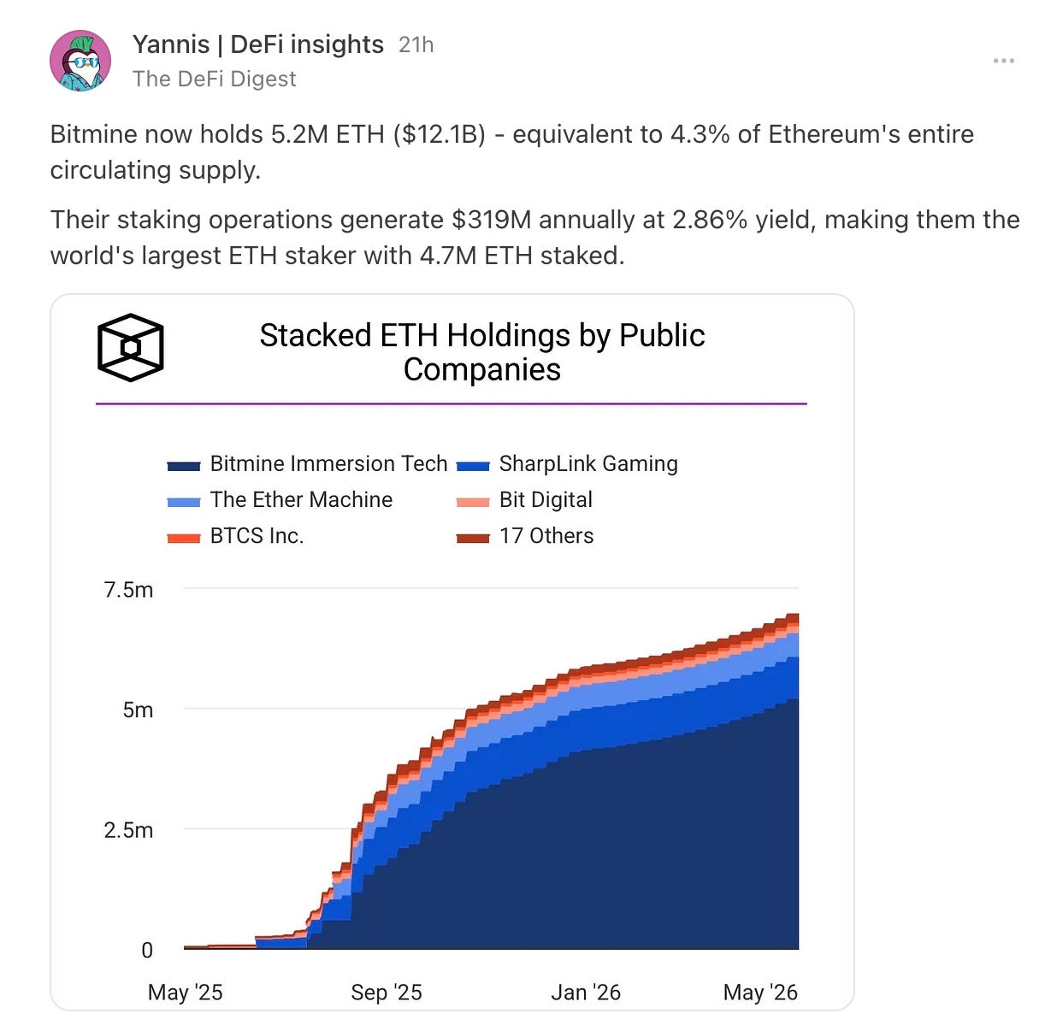Click salmon Bit Digital legend color swatch
Viewport: 1045px width, 1031px height.
473,502
